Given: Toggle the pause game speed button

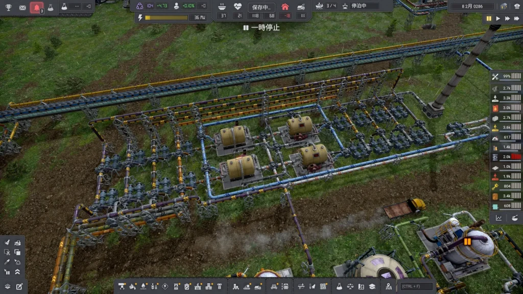Looking at the screenshot, I should coord(489,18).
